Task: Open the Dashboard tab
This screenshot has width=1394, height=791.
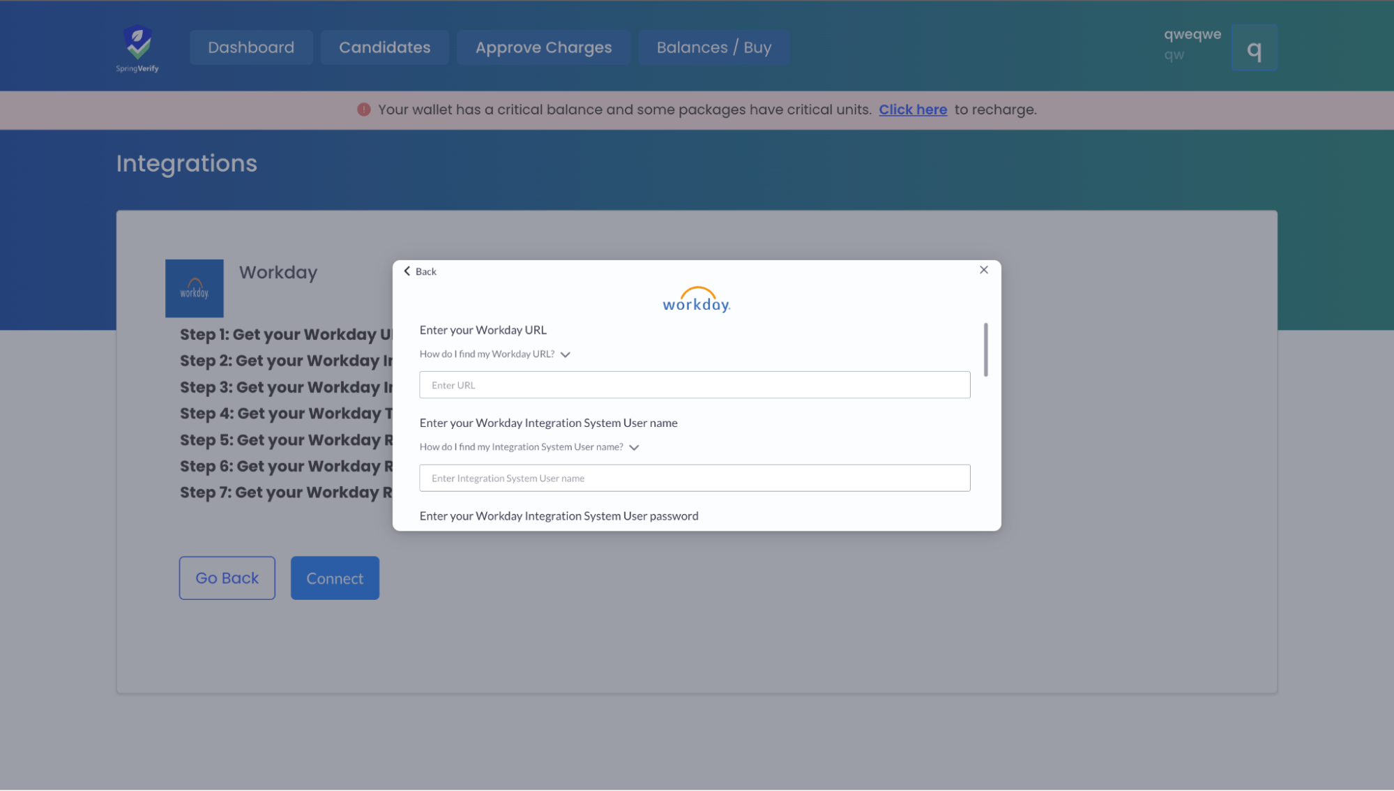Action: click(x=251, y=47)
